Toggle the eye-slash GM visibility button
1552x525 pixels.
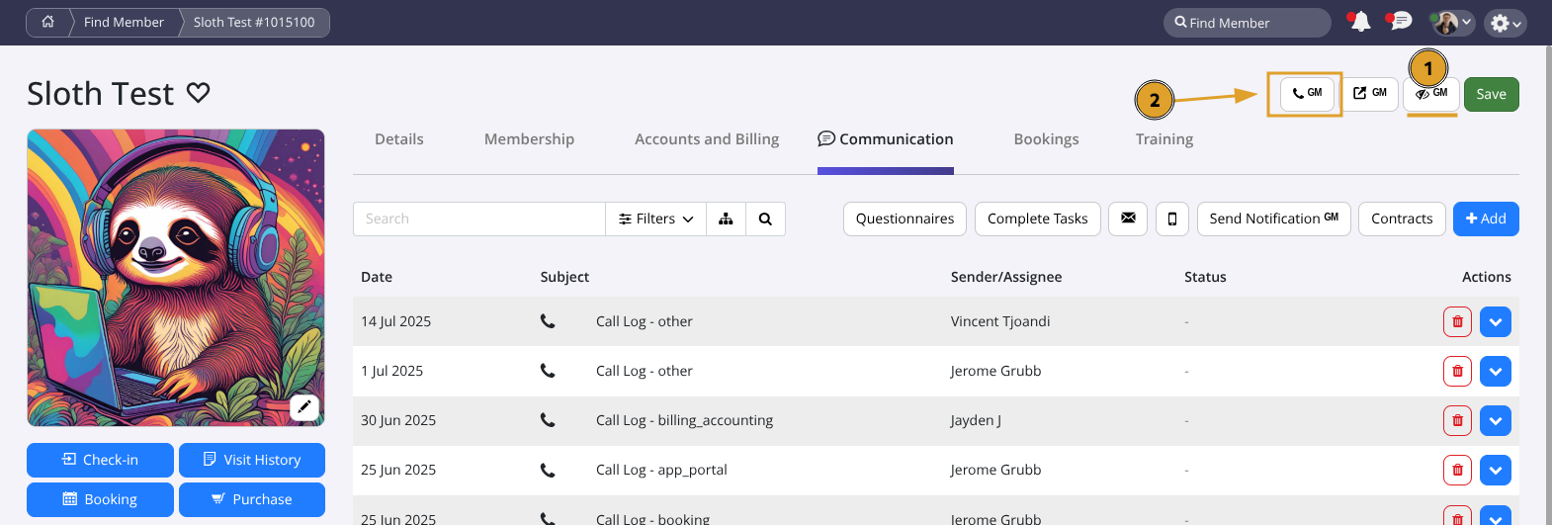[x=1430, y=95]
